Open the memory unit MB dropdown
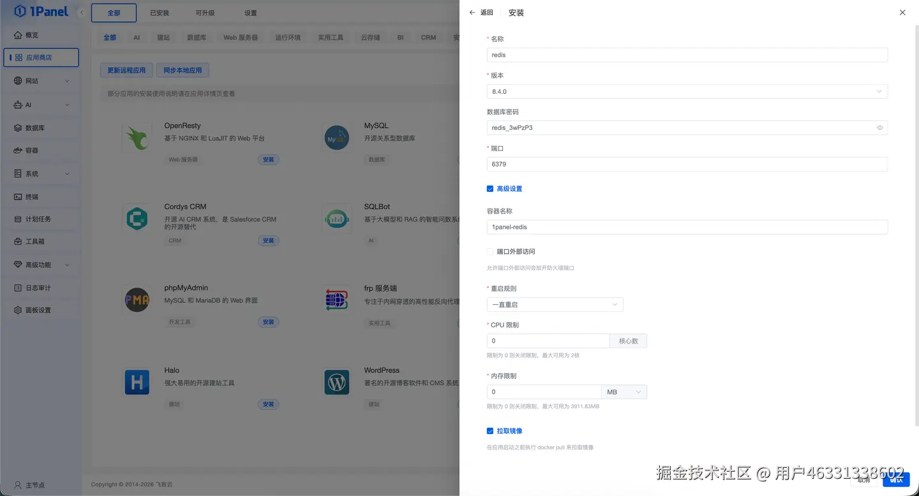The height and width of the screenshot is (496, 919). 624,392
